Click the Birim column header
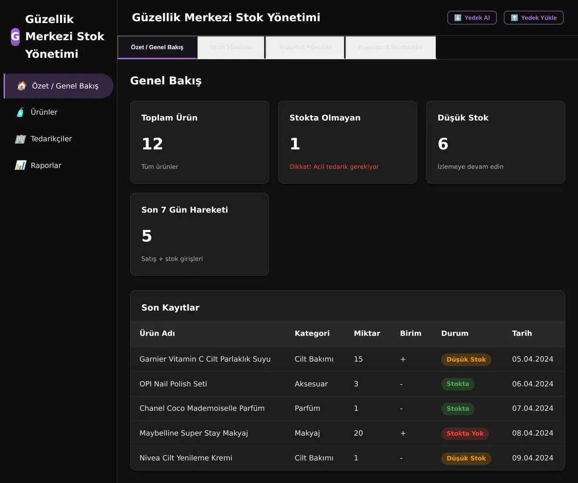The height and width of the screenshot is (483, 578). click(410, 333)
